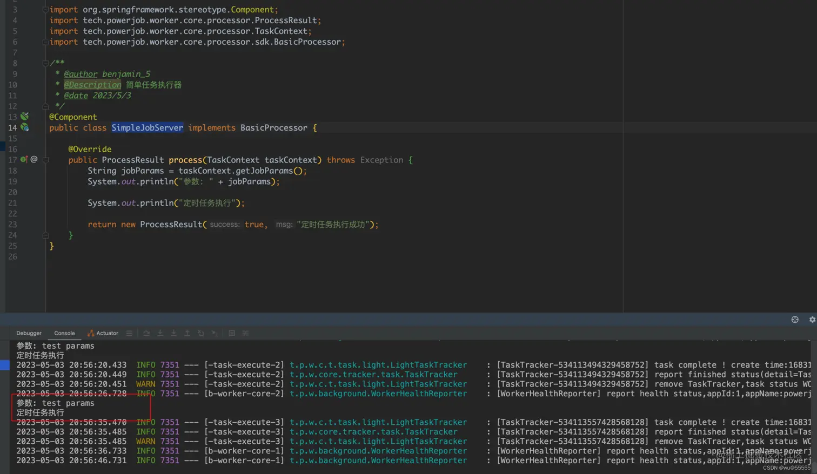Click the log line timestamped 20:56:46.731
The height and width of the screenshot is (474, 817).
point(413,461)
